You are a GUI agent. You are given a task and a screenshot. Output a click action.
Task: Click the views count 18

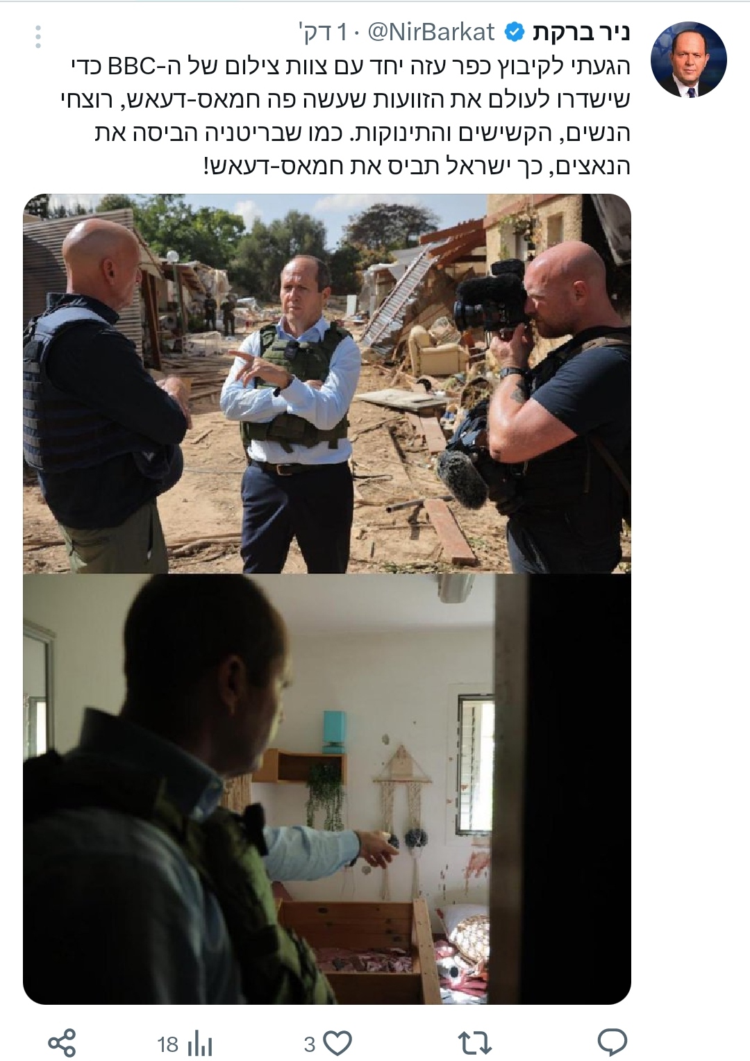pos(168,1044)
